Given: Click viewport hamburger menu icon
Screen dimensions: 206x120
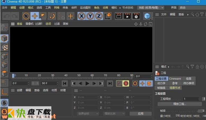Looking at the screenshot, I should 13,24.
